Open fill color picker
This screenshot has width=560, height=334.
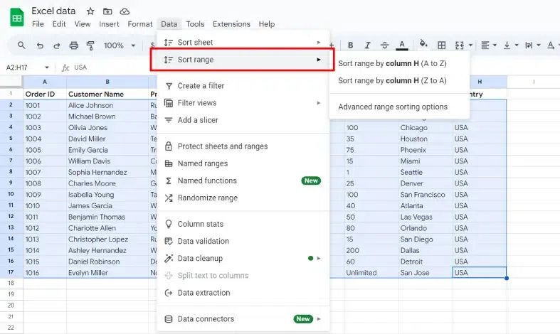pos(423,45)
